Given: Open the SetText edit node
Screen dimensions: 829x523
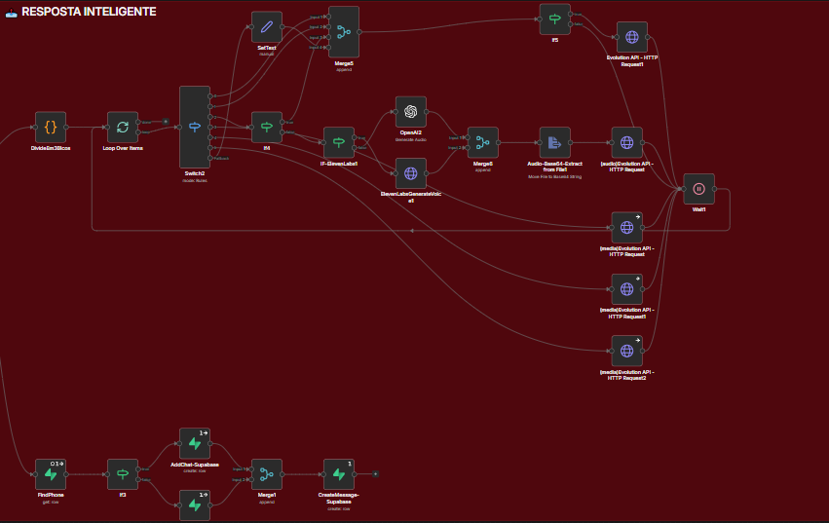Looking at the screenshot, I should 266,26.
